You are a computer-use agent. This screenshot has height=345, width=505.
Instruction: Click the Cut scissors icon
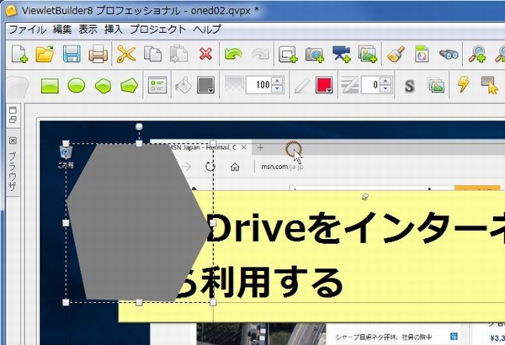(x=126, y=55)
